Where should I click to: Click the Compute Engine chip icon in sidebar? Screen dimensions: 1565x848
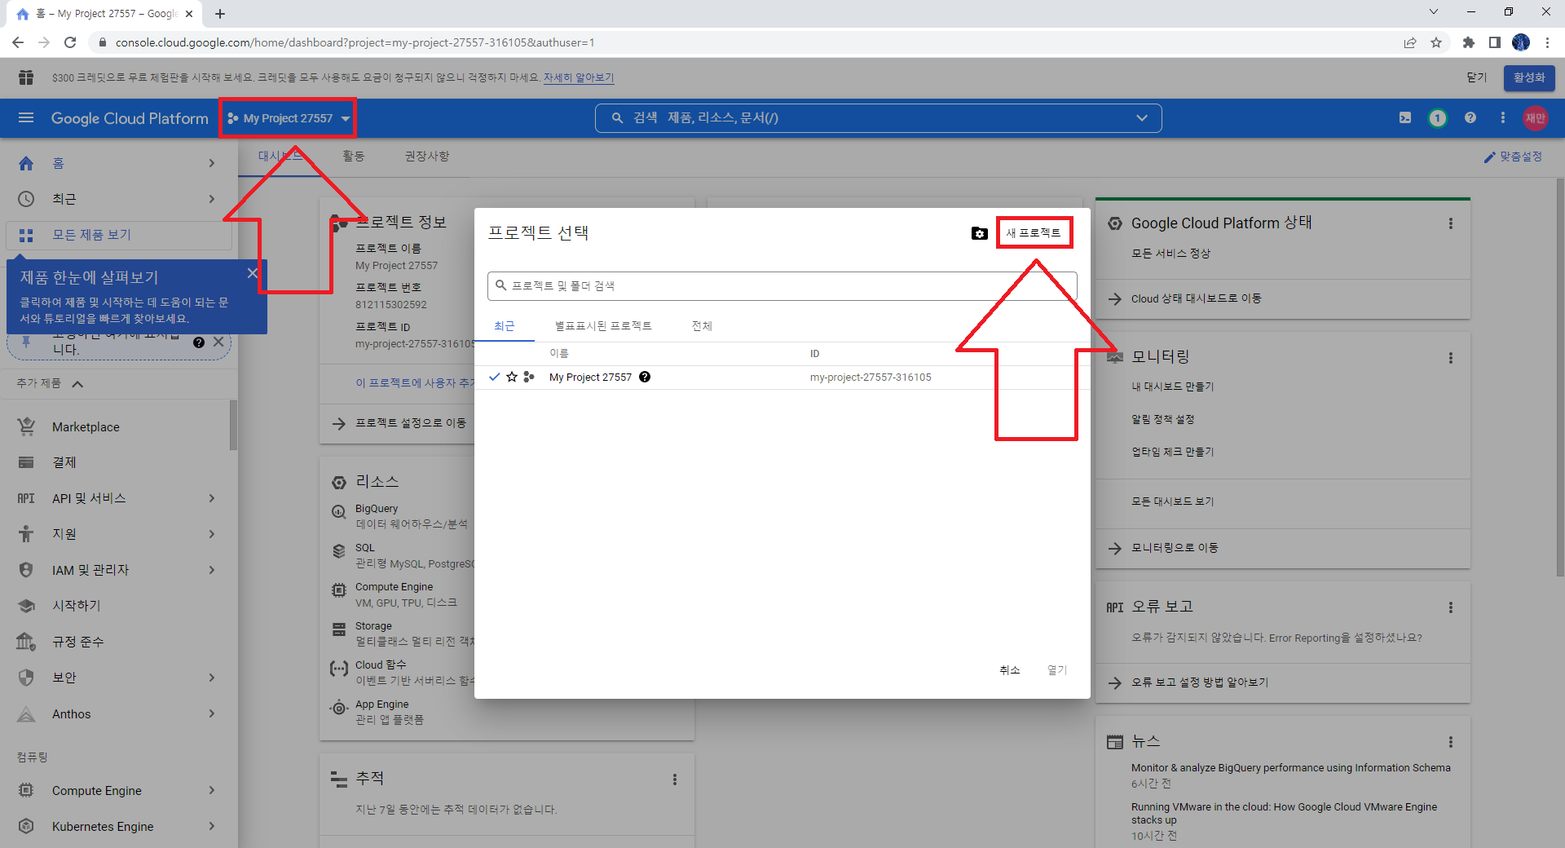coord(26,790)
